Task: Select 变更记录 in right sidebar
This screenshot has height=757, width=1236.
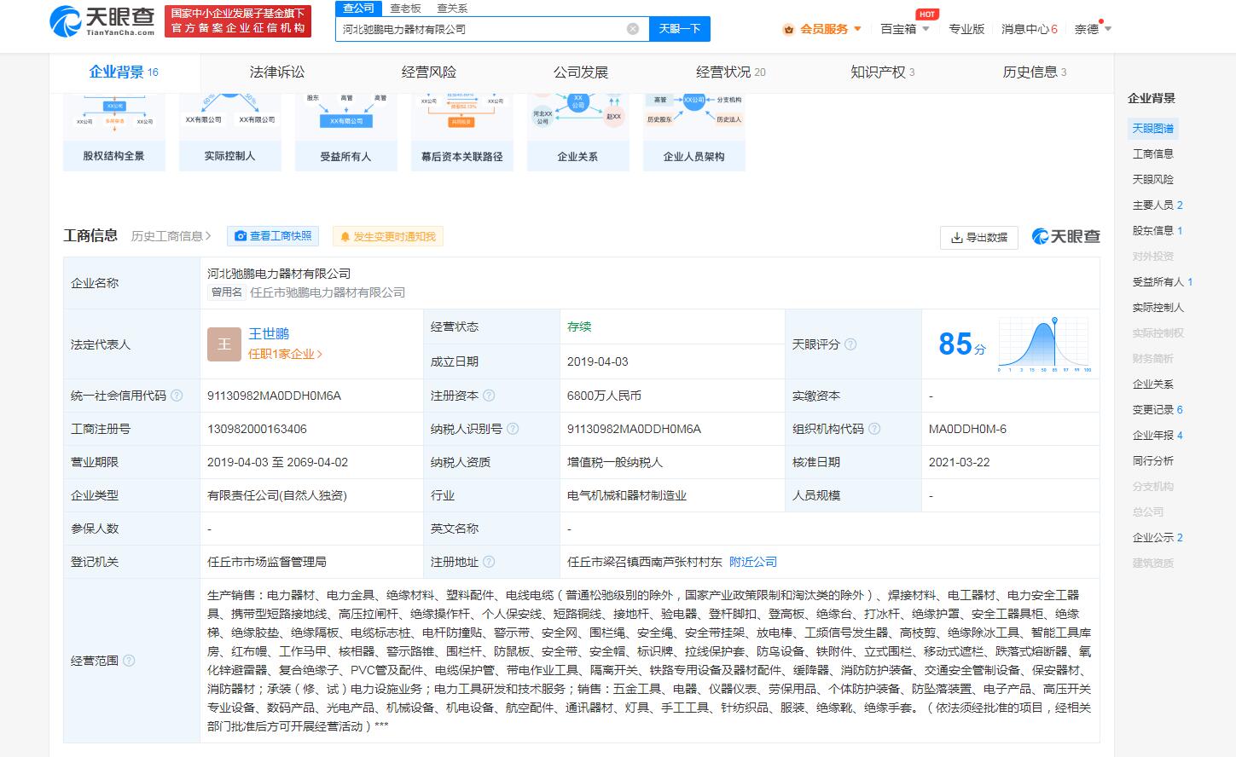Action: pyautogui.click(x=1158, y=410)
